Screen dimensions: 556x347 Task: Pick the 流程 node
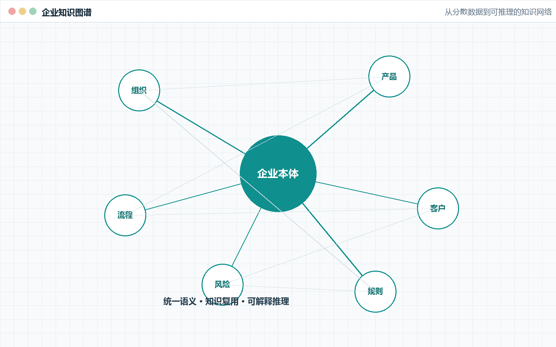tap(125, 215)
